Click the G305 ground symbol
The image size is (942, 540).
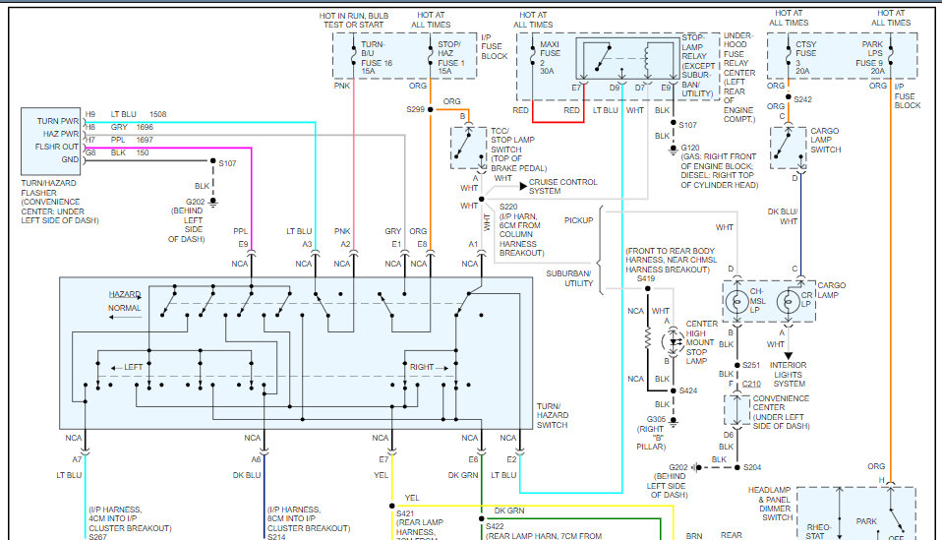tap(673, 422)
